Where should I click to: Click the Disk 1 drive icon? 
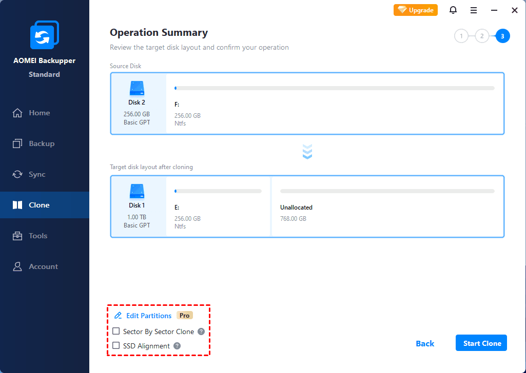(x=137, y=192)
